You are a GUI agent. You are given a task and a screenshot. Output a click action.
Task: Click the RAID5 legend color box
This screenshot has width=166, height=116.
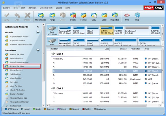point(83,109)
